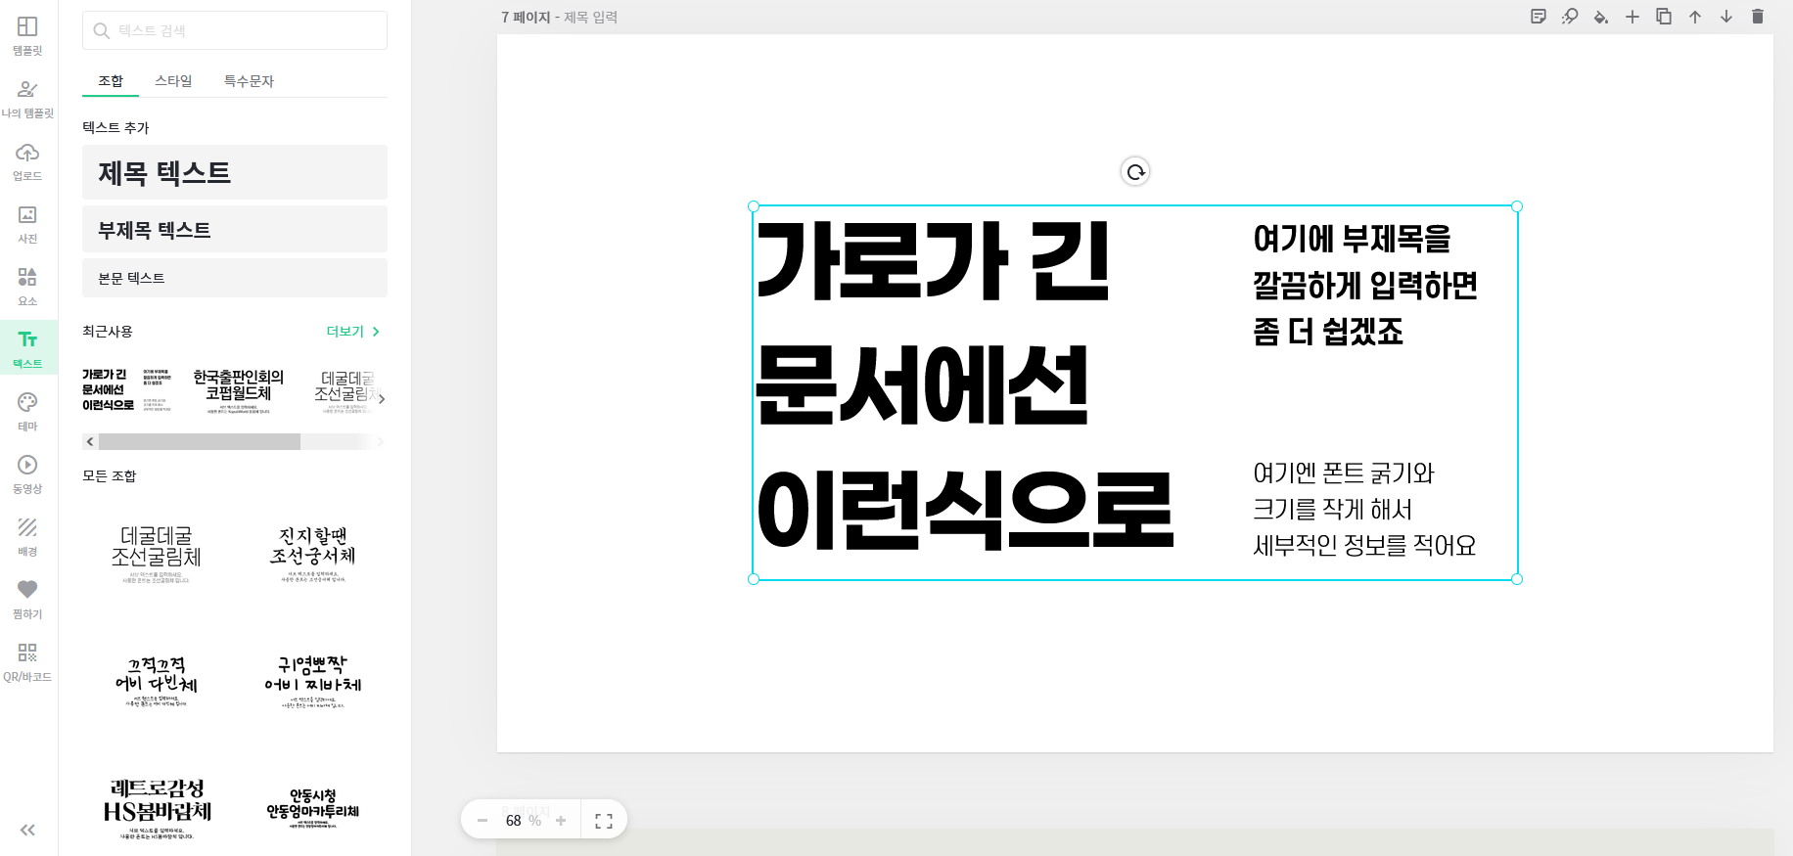The height and width of the screenshot is (856, 1793).
Task: Switch to the 특수문자 tab
Action: [x=249, y=81]
